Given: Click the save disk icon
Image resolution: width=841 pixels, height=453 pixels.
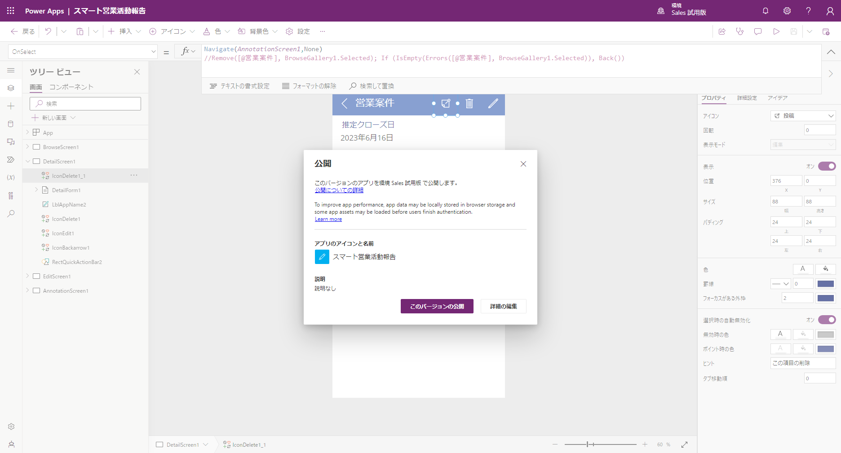Looking at the screenshot, I should click(794, 31).
